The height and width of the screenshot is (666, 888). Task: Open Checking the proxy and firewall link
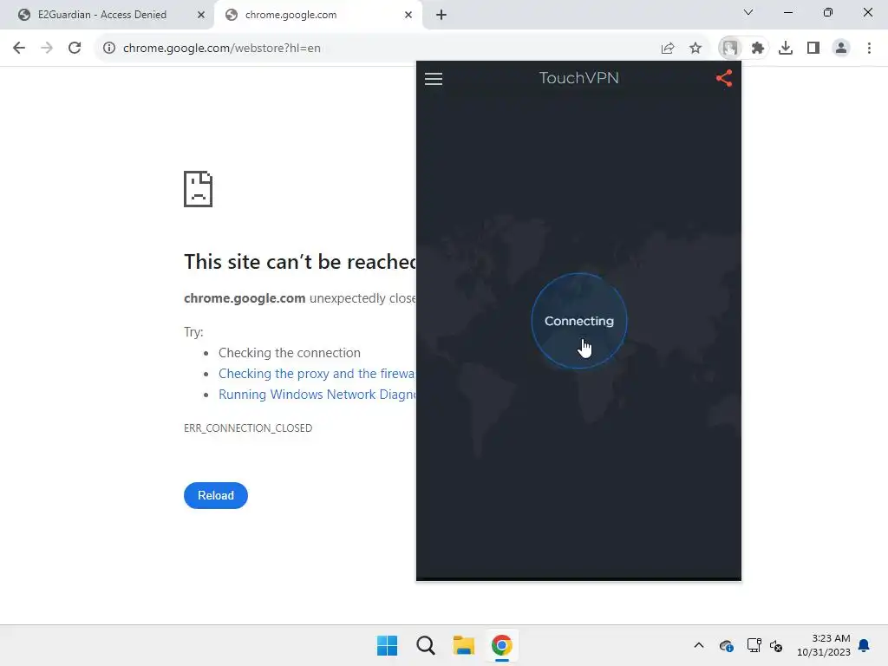[x=317, y=374]
